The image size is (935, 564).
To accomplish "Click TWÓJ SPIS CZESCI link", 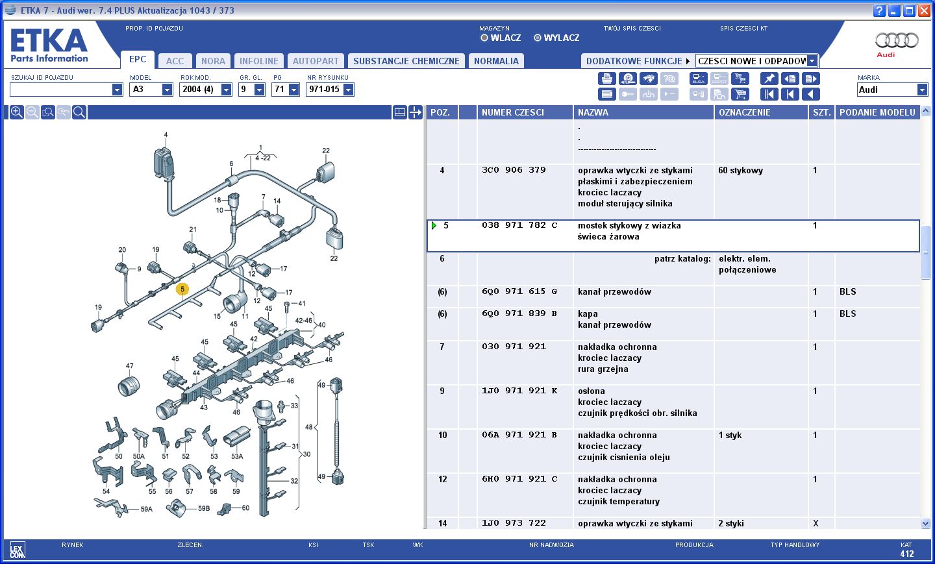I will [632, 29].
